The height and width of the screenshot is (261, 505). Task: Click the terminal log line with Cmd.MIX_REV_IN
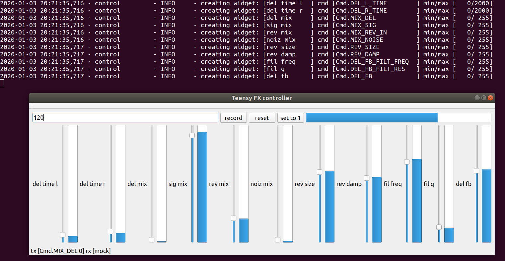246,33
